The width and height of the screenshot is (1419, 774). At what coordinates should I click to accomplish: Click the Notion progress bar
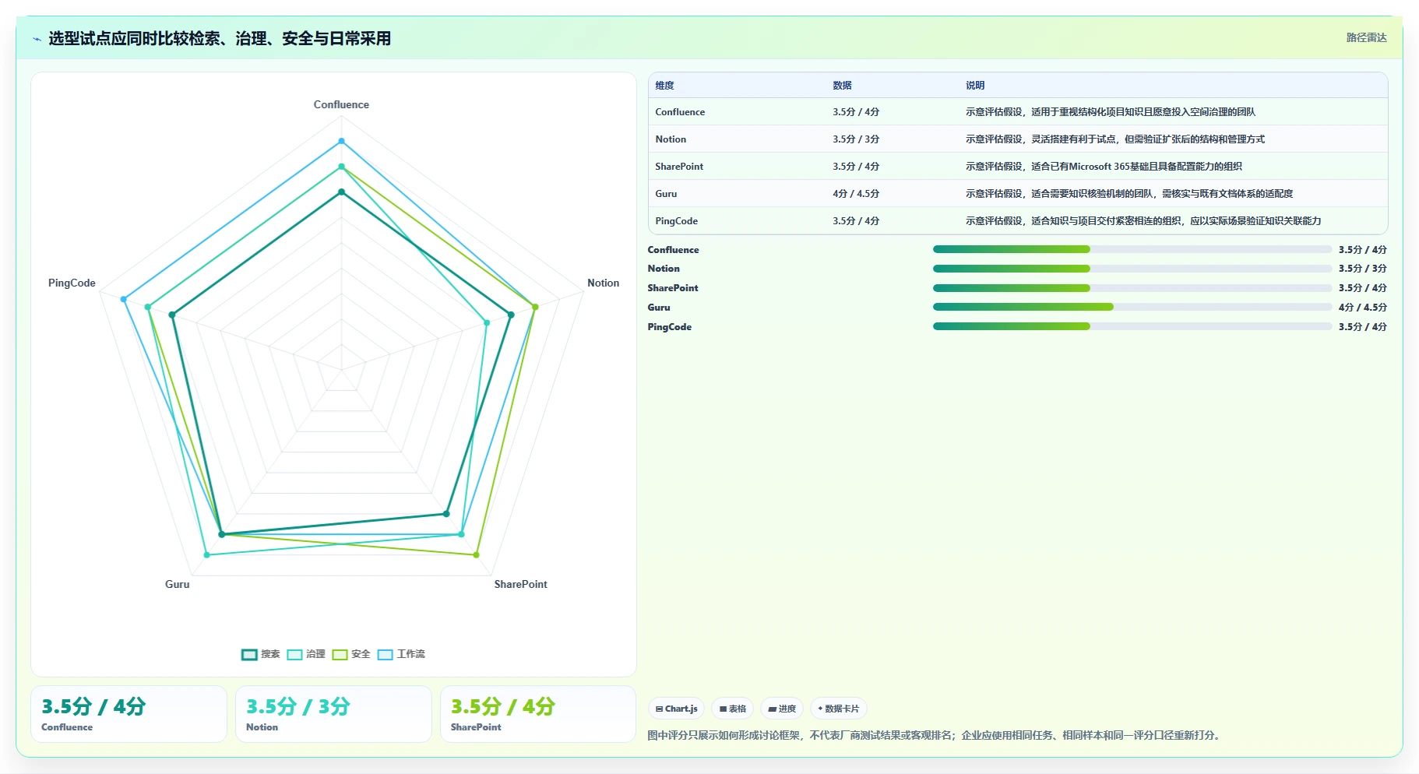pos(1132,269)
